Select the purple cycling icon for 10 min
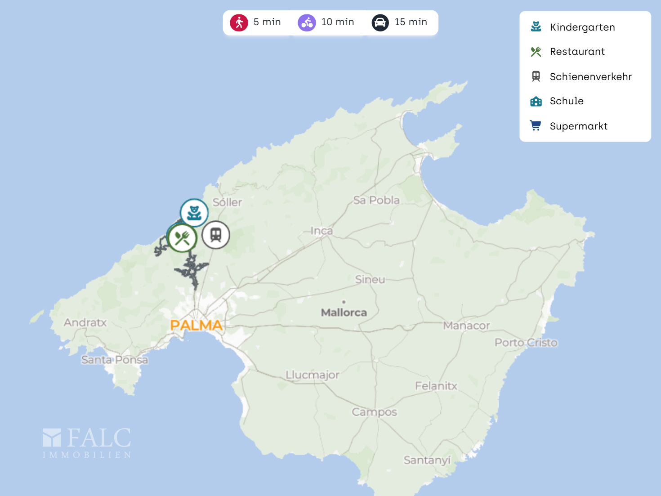Viewport: 661px width, 496px height. click(x=307, y=22)
